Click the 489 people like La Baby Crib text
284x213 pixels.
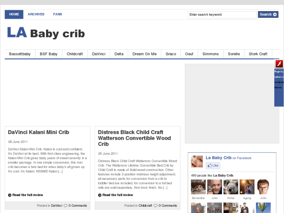click(x=213, y=175)
